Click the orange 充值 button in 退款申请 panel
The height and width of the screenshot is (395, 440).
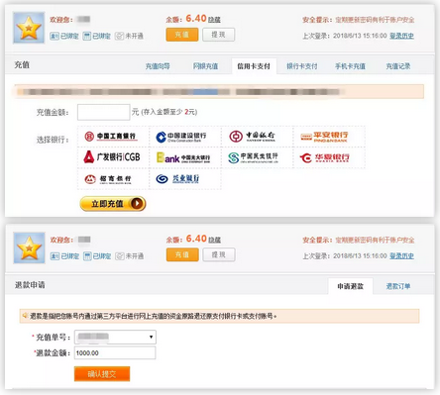pyautogui.click(x=182, y=254)
